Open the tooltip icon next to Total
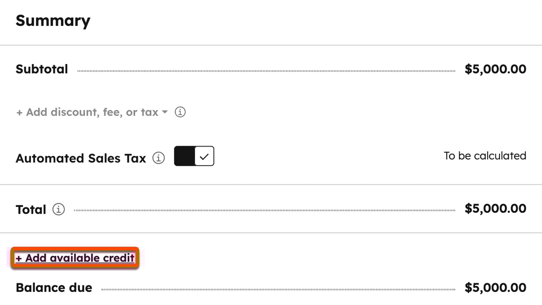 [58, 209]
